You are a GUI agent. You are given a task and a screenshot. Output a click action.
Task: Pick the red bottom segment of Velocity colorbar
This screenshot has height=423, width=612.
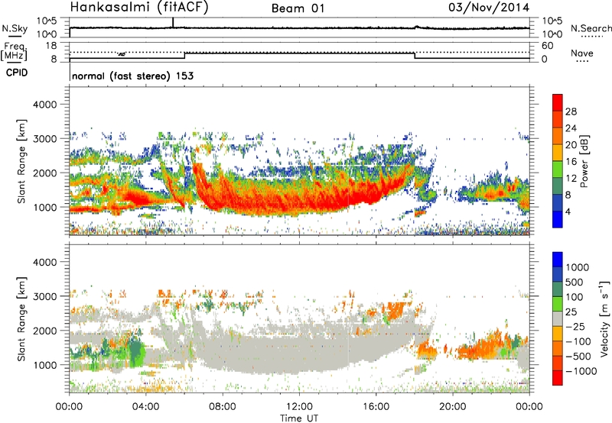[x=558, y=377]
